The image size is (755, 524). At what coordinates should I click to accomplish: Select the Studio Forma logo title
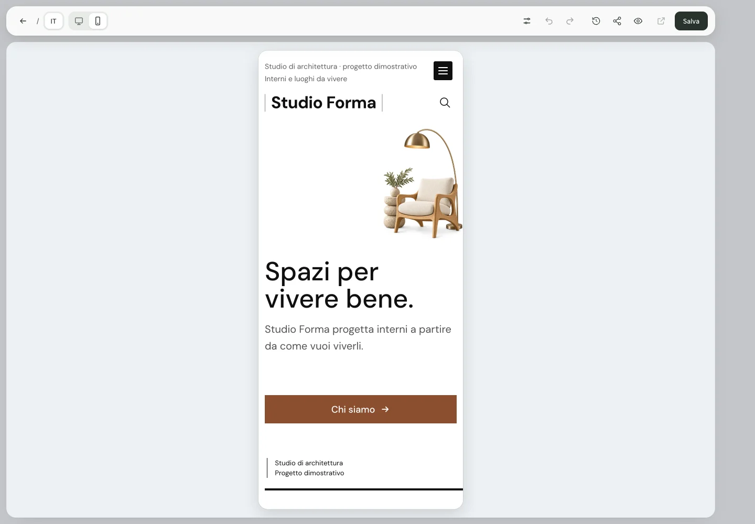tap(323, 103)
